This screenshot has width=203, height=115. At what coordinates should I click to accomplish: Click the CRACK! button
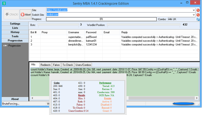[11, 14]
